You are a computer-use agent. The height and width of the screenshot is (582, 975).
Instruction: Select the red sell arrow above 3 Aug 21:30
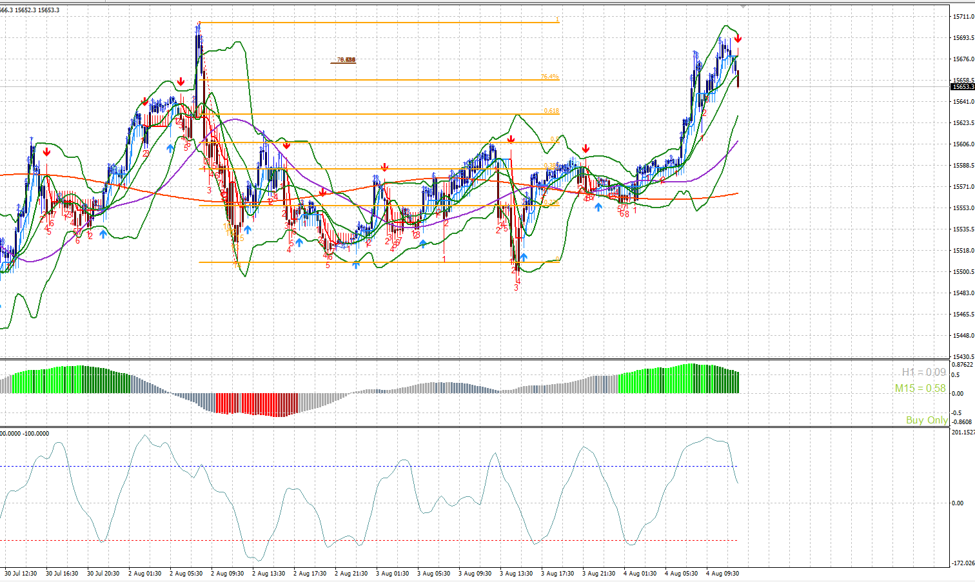point(585,149)
